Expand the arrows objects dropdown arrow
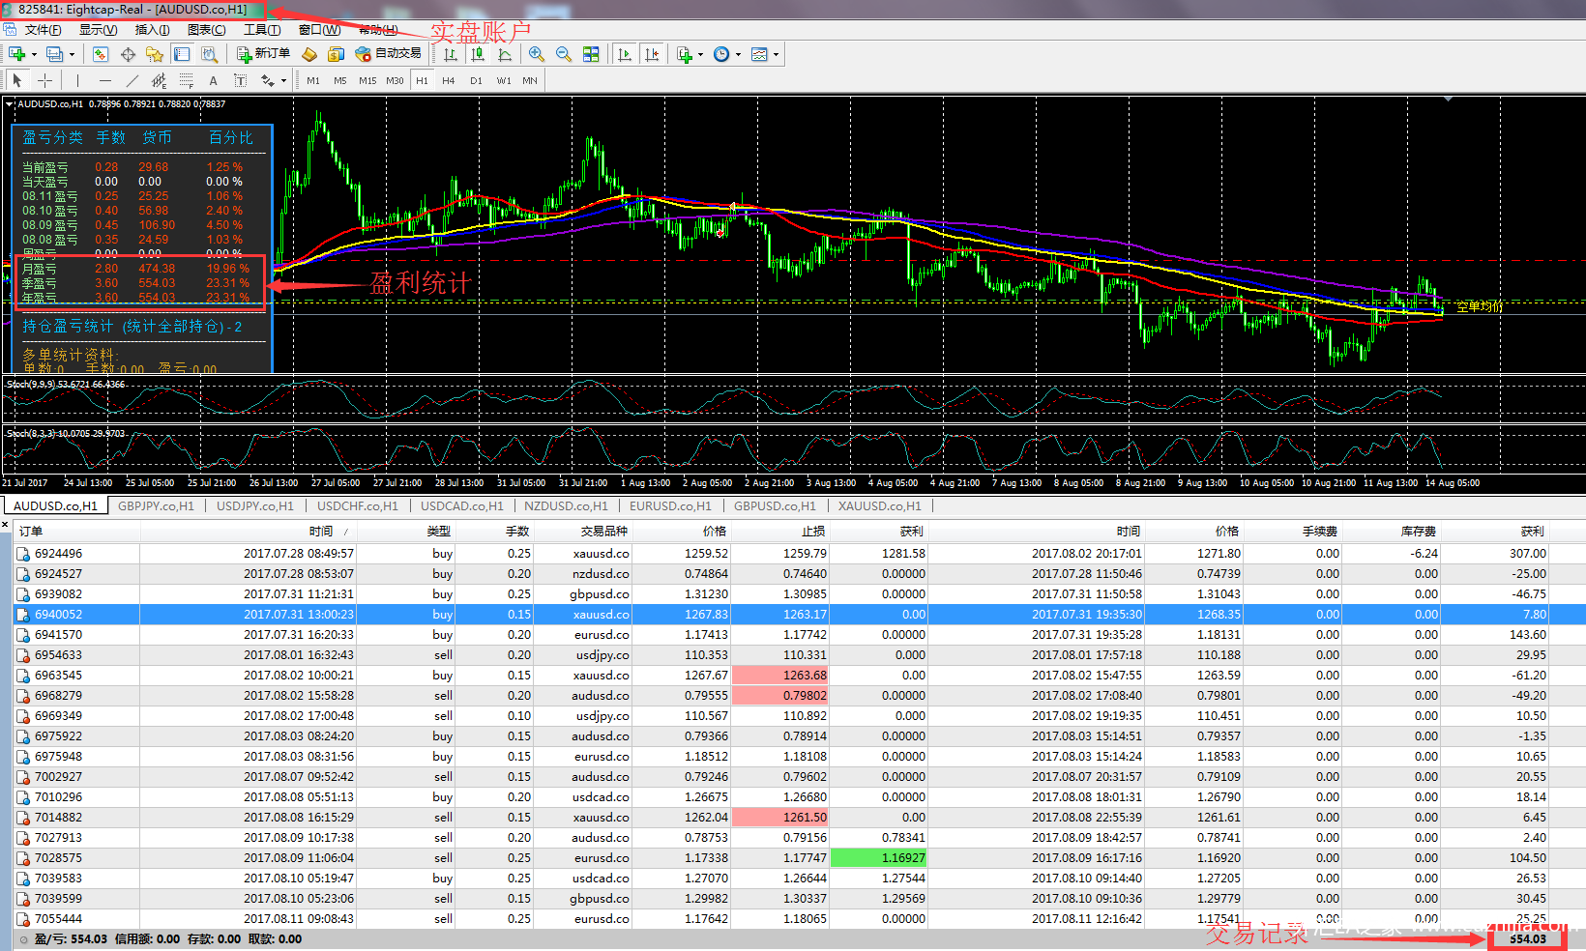Viewport: 1586px width, 951px height. (x=283, y=82)
